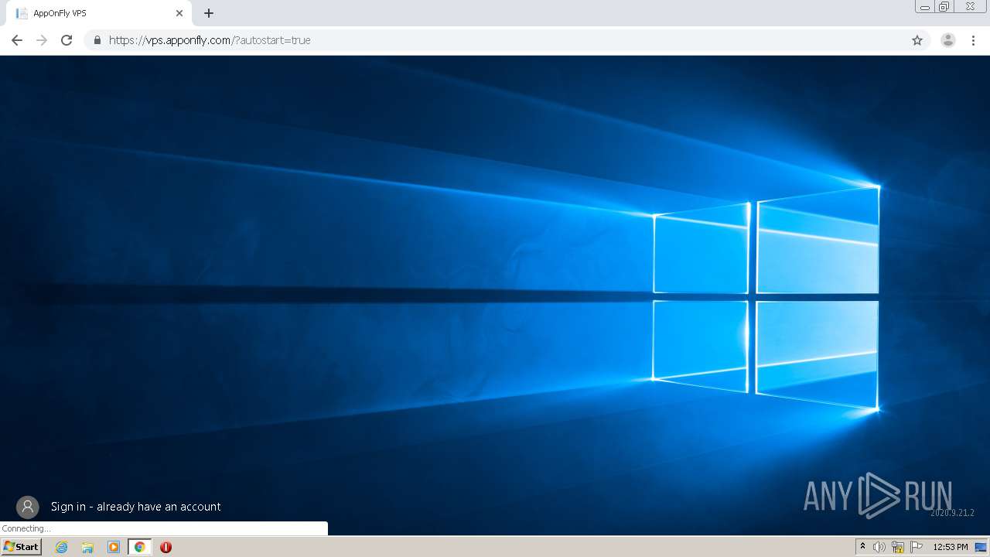The height and width of the screenshot is (557, 990).
Task: Click the browser forward arrow
Action: tap(42, 40)
